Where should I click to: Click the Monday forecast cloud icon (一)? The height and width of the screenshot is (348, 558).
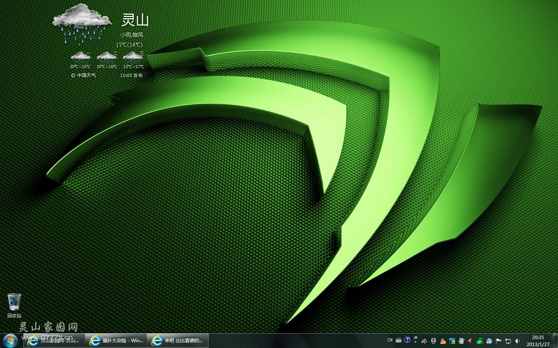[x=81, y=57]
